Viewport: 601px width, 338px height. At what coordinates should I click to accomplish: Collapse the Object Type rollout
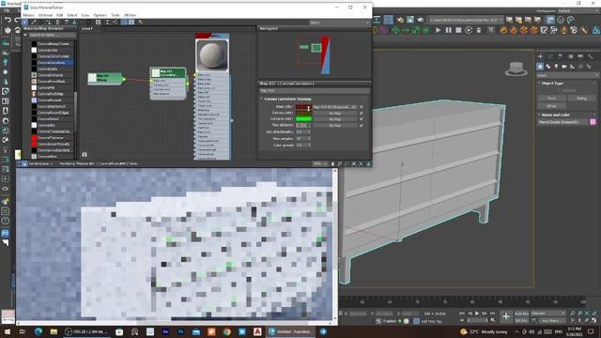coord(552,83)
